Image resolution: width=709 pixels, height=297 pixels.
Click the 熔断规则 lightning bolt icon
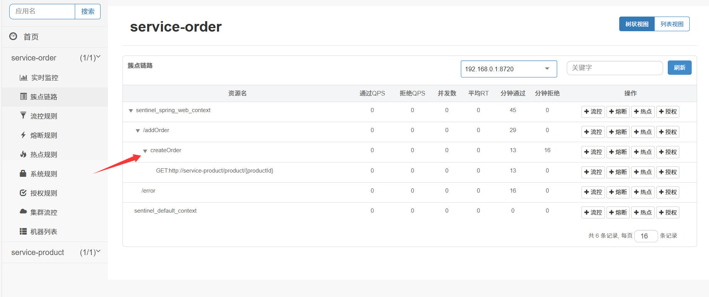point(24,135)
